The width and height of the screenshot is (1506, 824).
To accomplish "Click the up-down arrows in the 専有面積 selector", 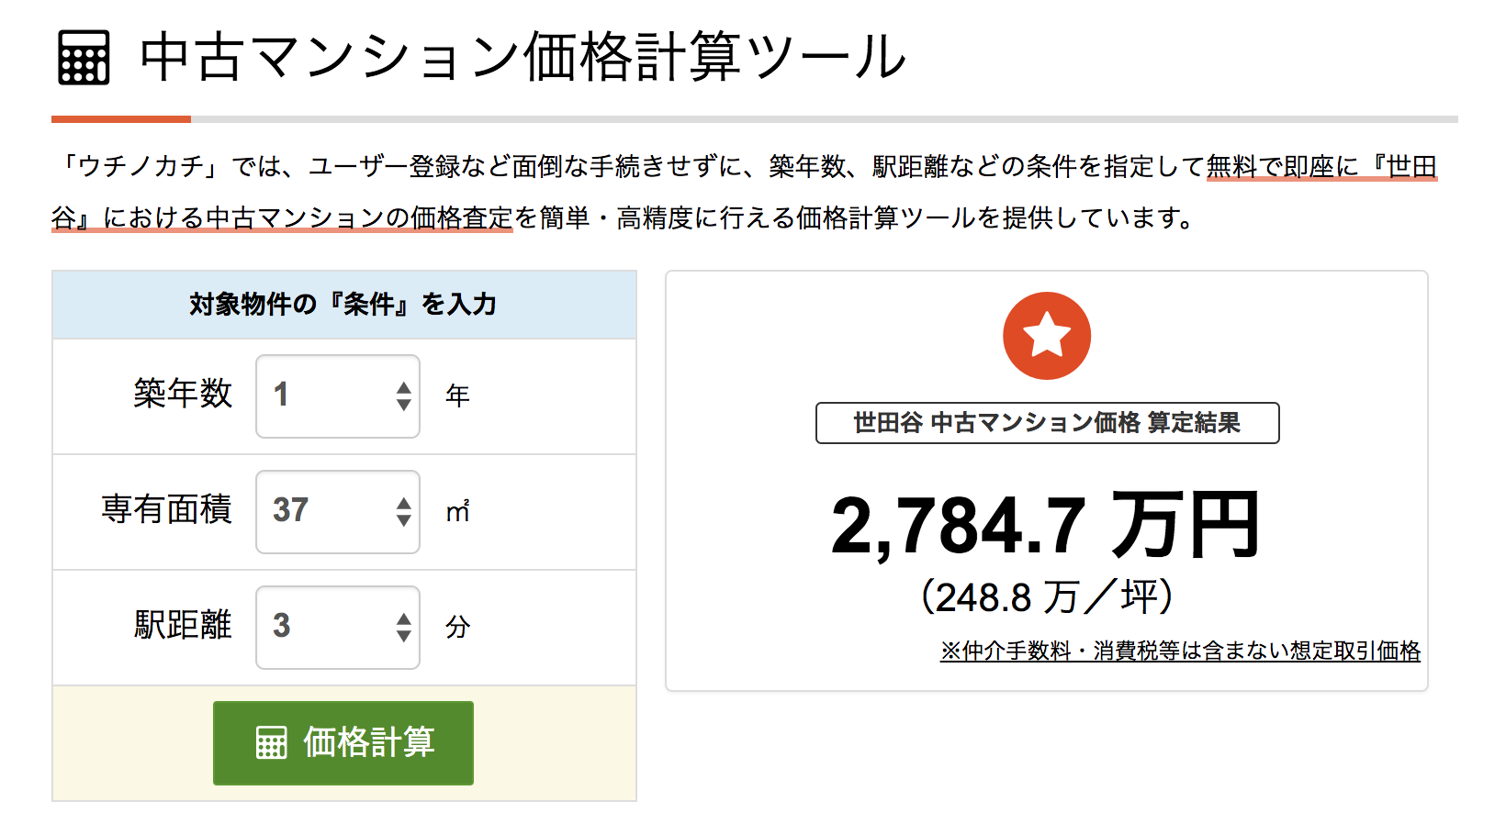I will (403, 512).
